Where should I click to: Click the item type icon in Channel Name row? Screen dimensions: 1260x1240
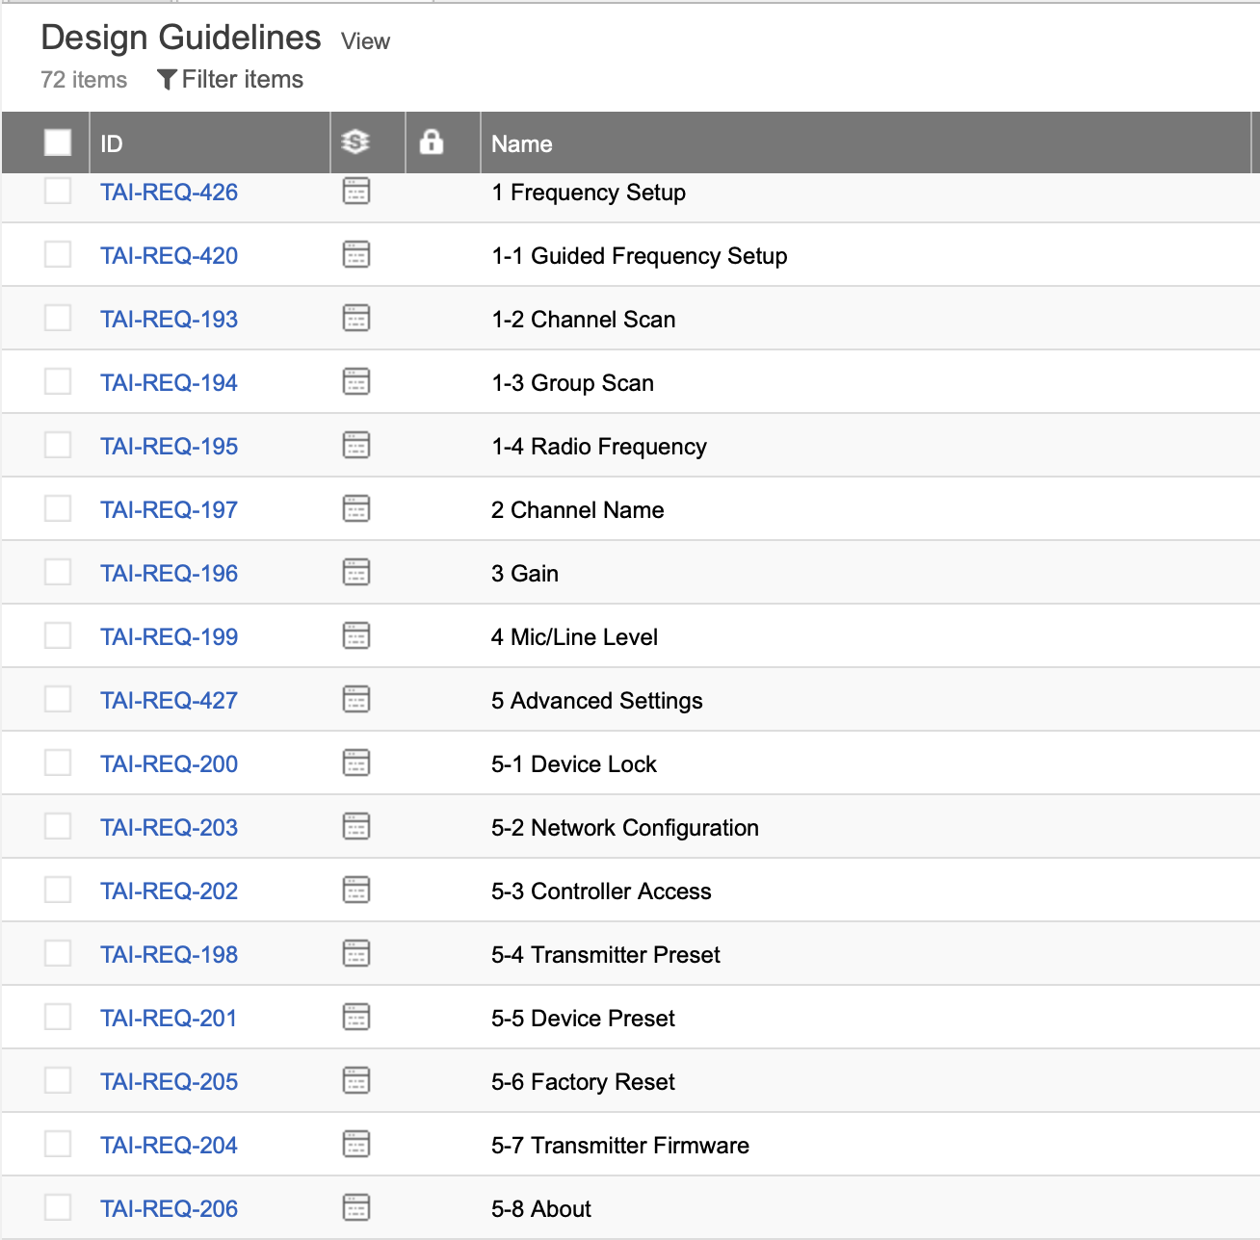tap(356, 508)
